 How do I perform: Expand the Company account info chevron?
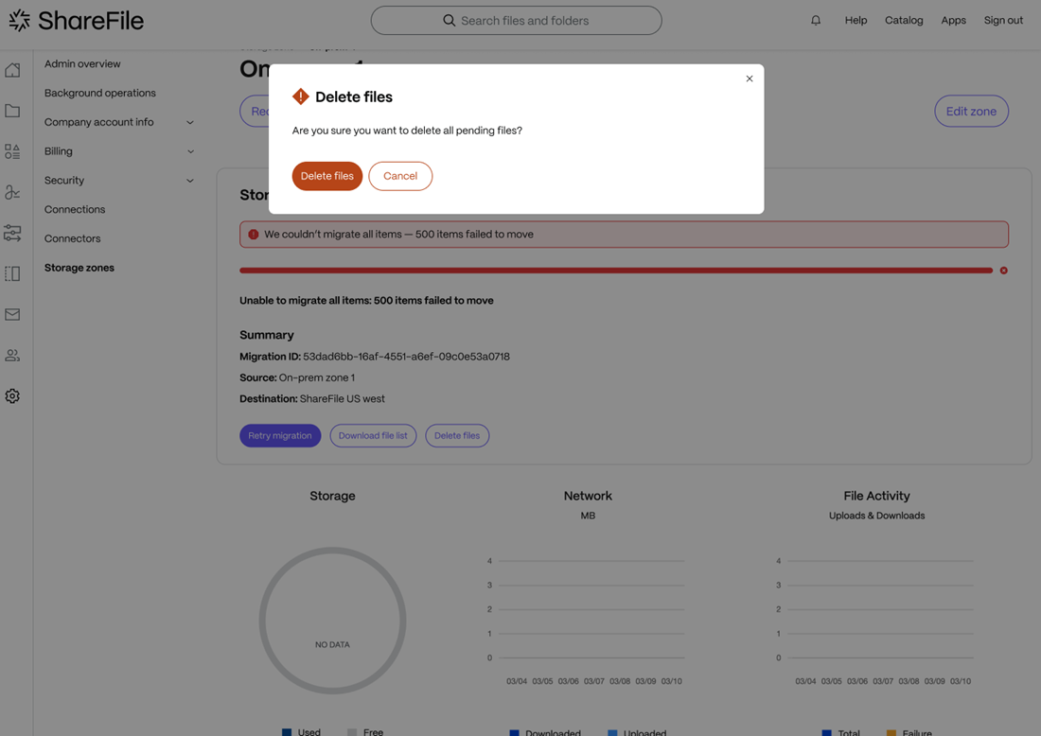point(190,122)
